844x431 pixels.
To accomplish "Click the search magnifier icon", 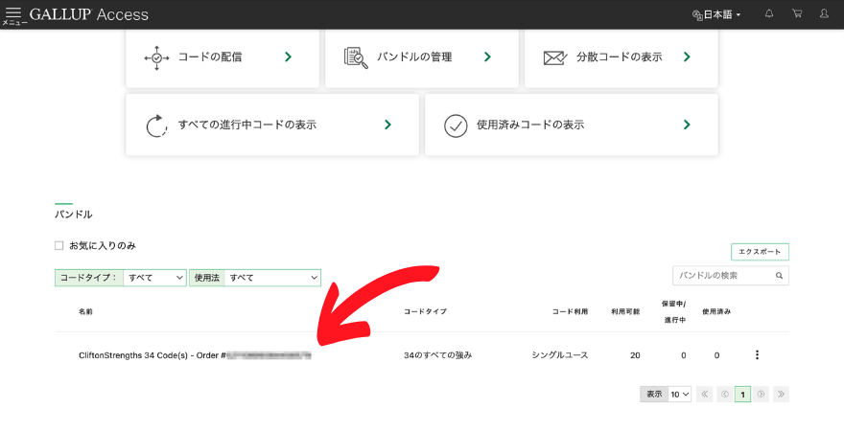I will click(779, 275).
